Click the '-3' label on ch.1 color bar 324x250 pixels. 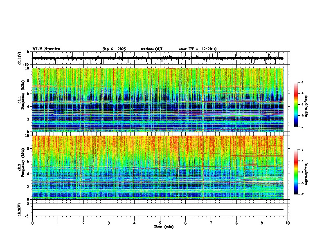coord(301,83)
